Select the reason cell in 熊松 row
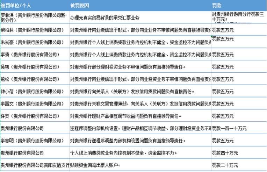The image size is (267, 172). (140, 79)
